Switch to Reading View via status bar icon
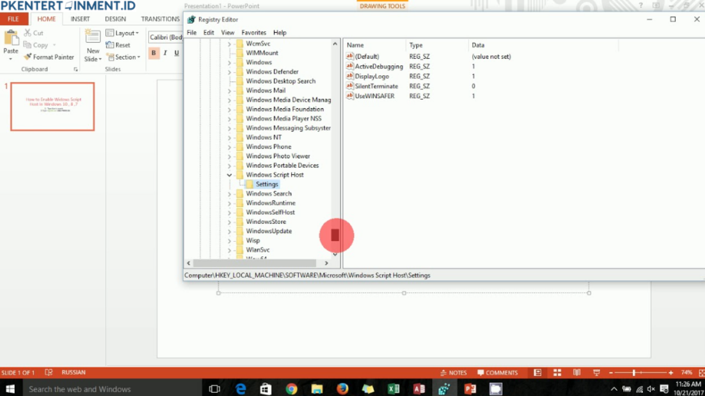Screen dimensions: 705x396 tap(575, 372)
